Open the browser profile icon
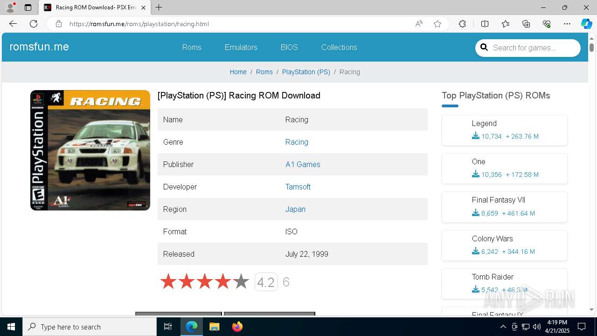Viewport: 597px width, 336px height. [10, 7]
